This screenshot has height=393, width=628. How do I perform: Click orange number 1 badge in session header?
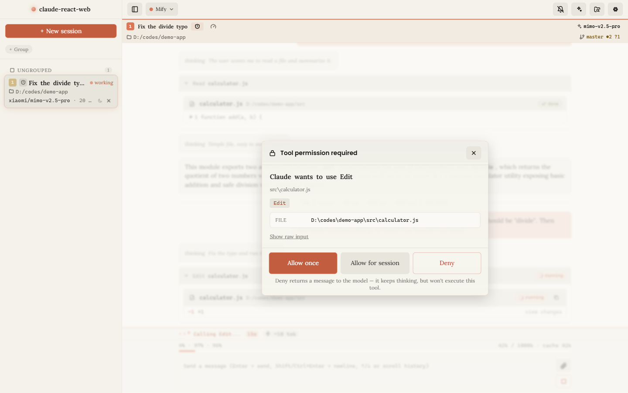tap(130, 27)
